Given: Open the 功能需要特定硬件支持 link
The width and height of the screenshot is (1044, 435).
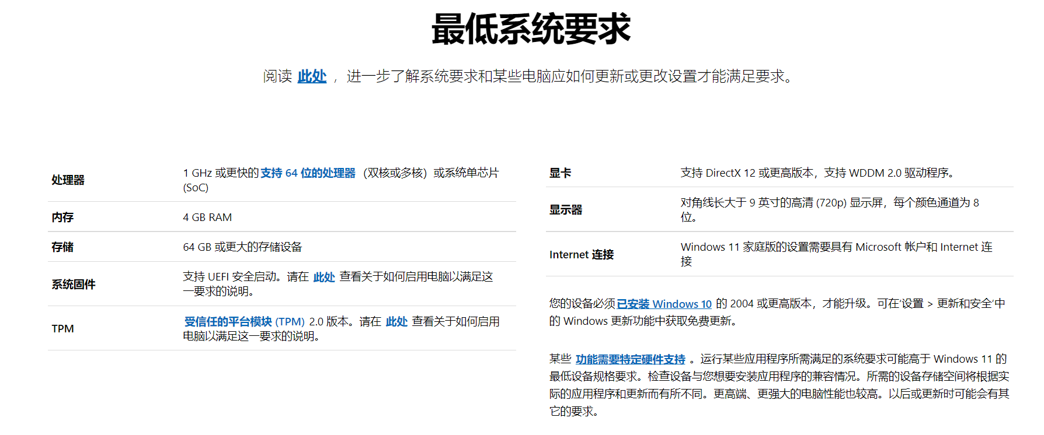Looking at the screenshot, I should click(x=631, y=359).
